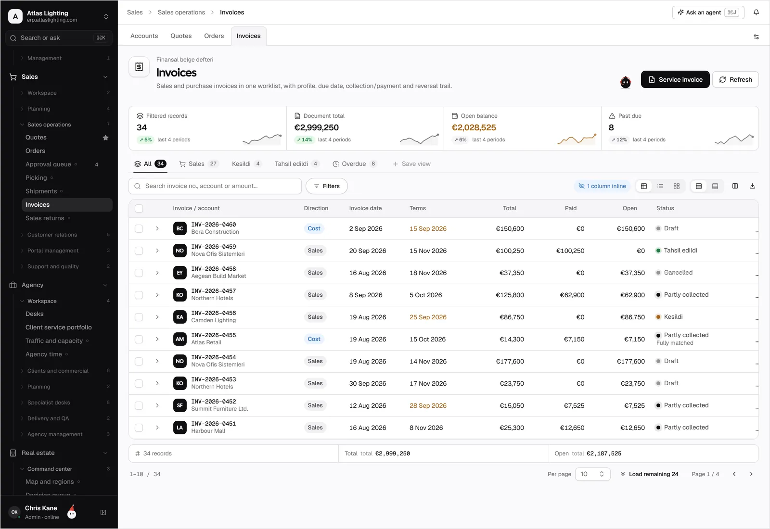
Task: Switch to the Orders tab
Action: coord(214,36)
